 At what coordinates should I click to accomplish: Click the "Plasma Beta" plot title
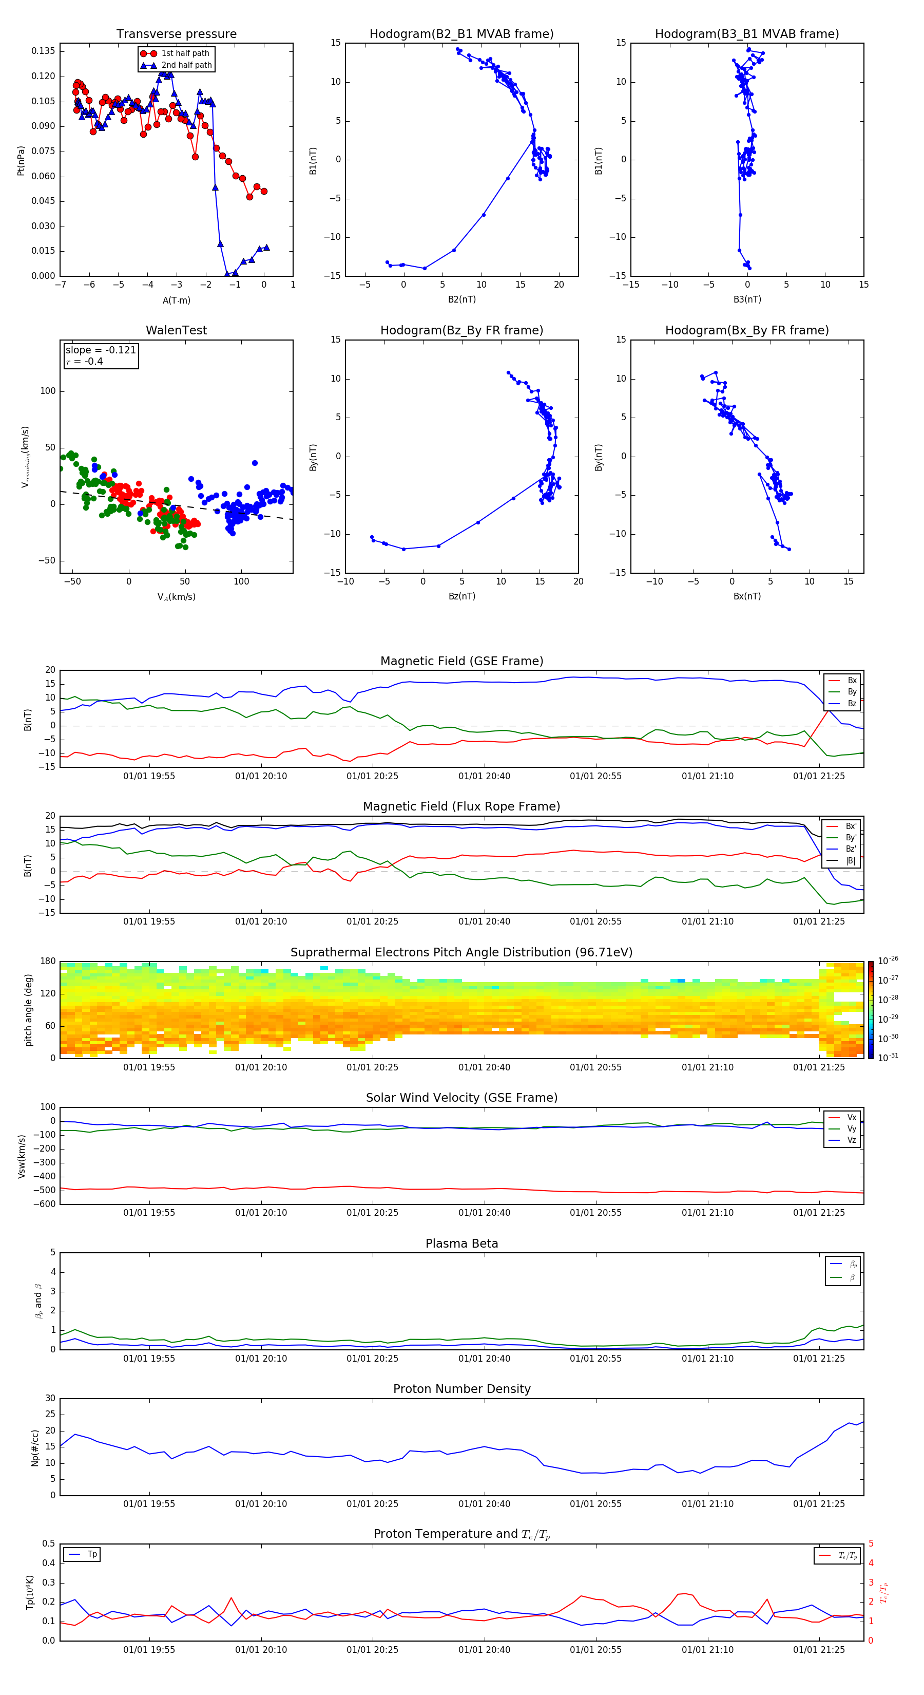461,1244
